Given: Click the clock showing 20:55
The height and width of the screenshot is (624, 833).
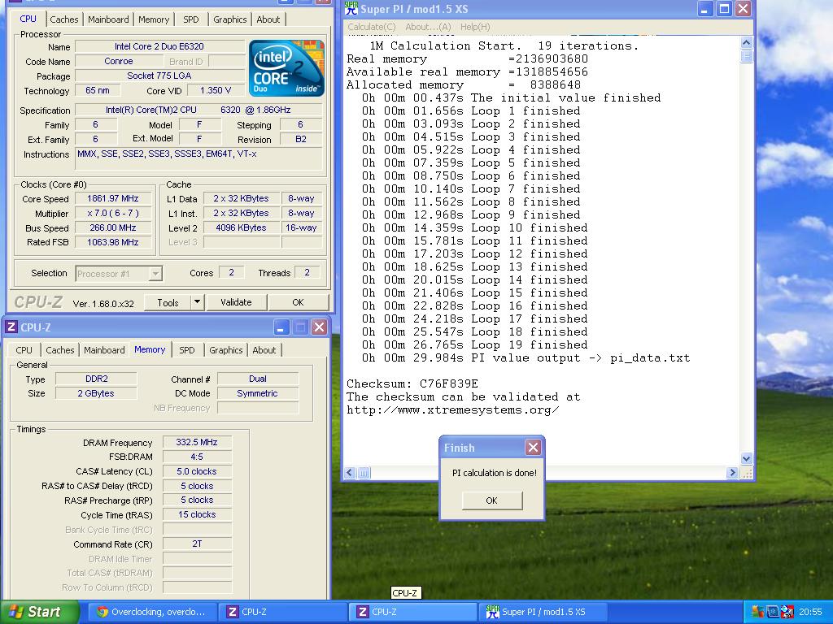Looking at the screenshot, I should [810, 612].
